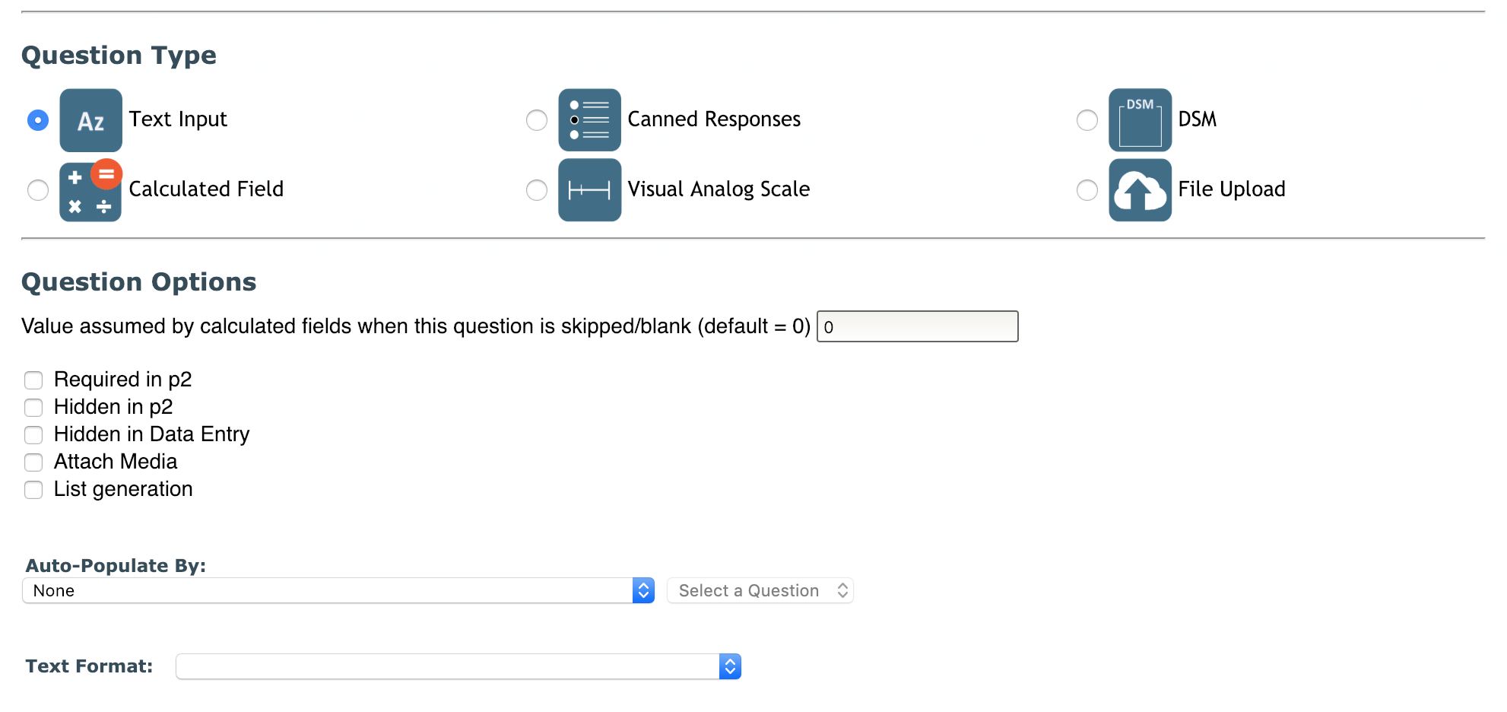Click the Visual Analog Scale slider icon

(x=589, y=189)
